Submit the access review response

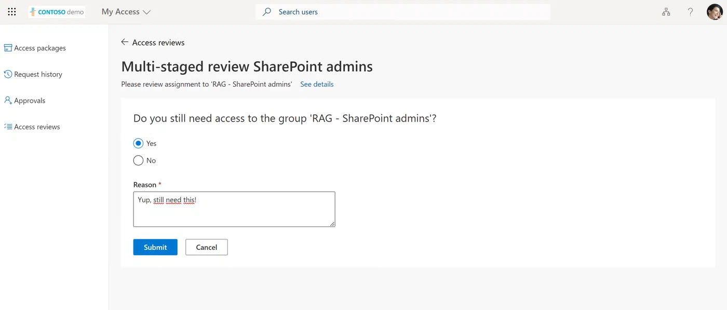click(155, 247)
